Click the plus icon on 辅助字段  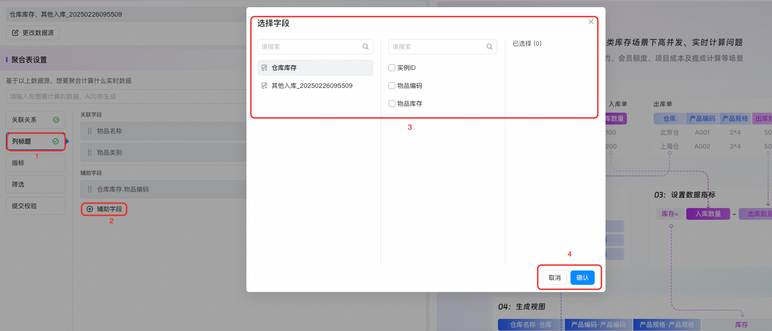(x=90, y=209)
